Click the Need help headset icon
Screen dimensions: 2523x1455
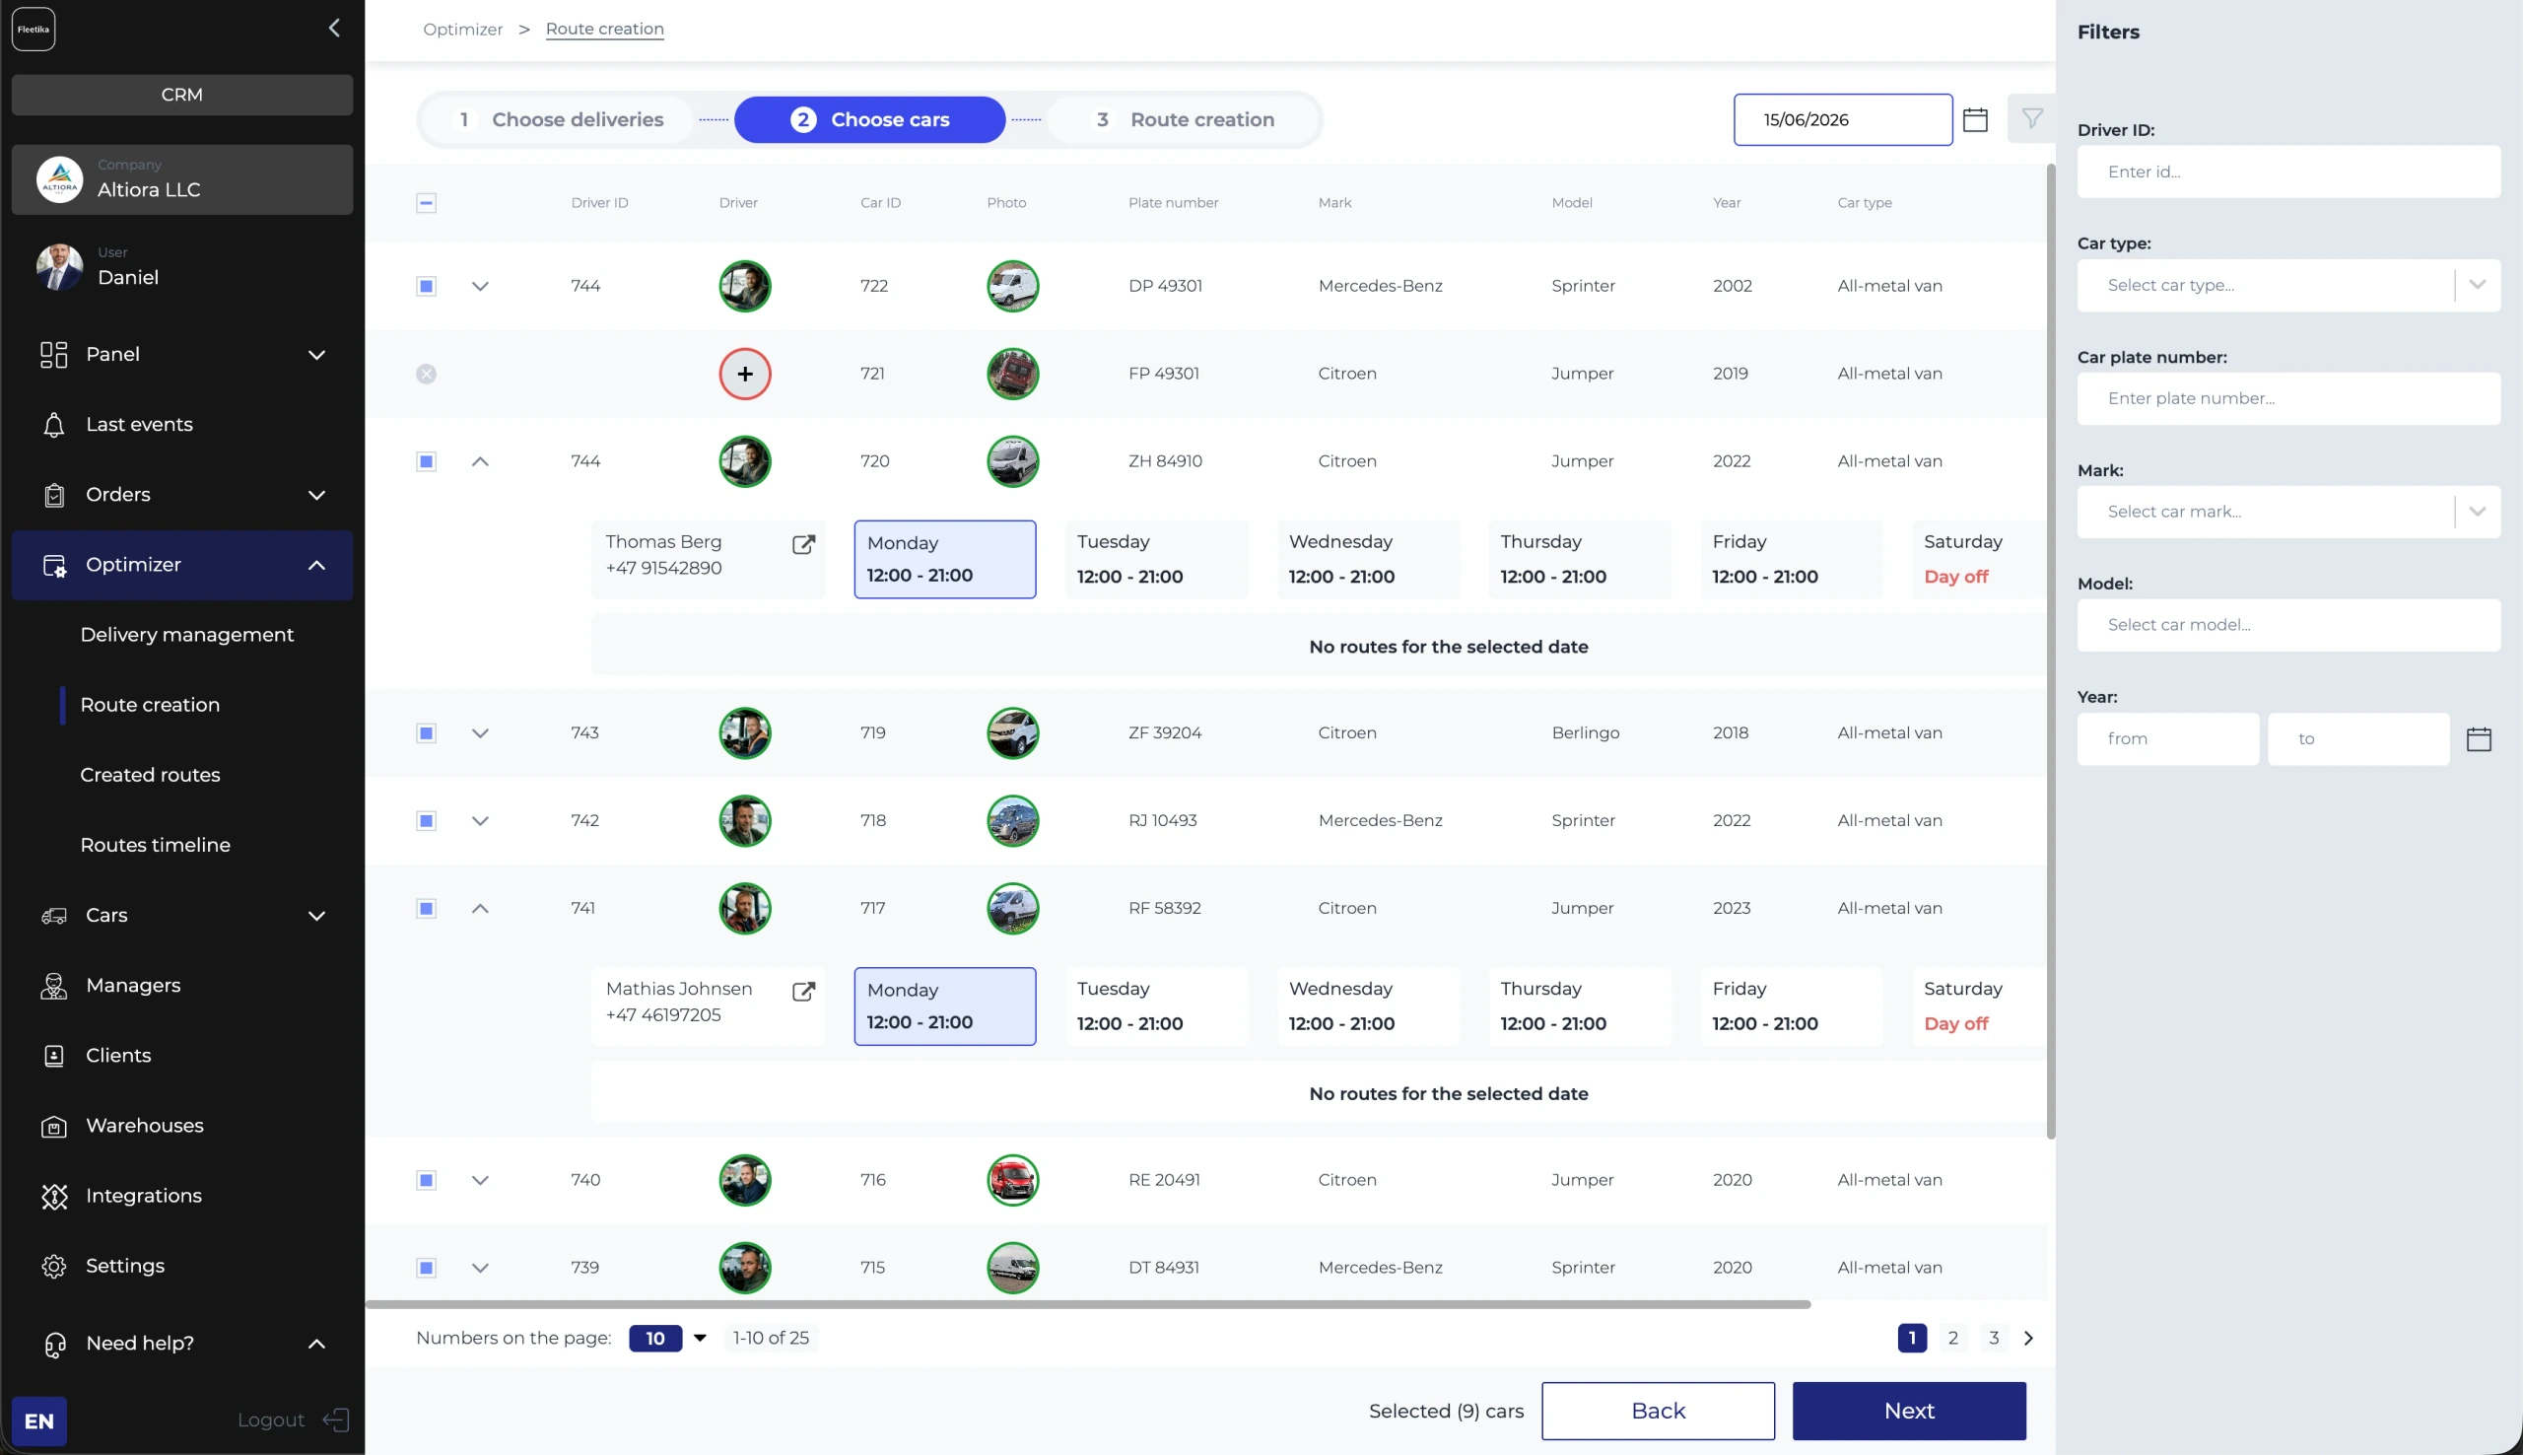(54, 1344)
